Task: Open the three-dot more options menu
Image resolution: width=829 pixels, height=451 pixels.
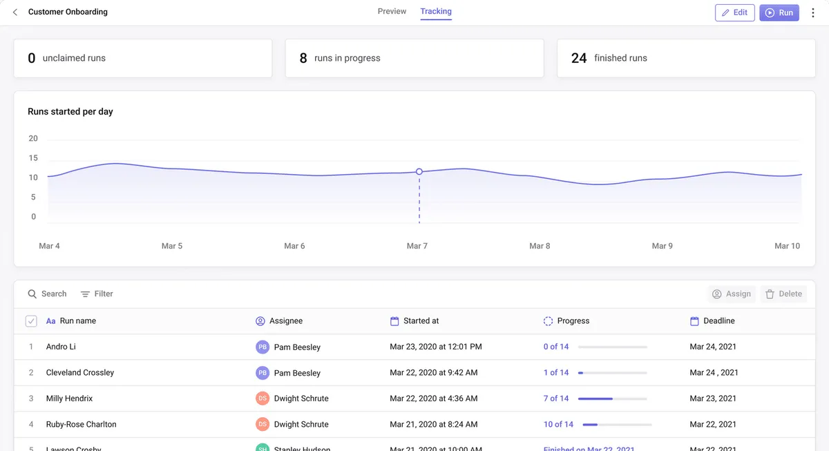Action: click(x=813, y=12)
